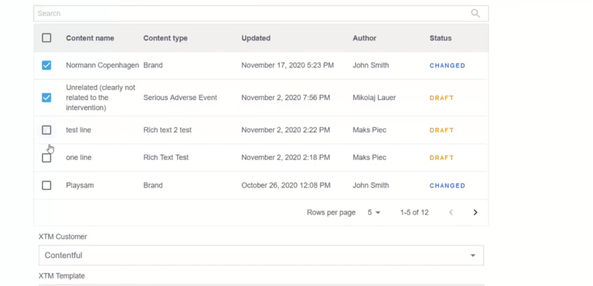Sort by Content name column header
The height and width of the screenshot is (286, 593).
tap(90, 38)
